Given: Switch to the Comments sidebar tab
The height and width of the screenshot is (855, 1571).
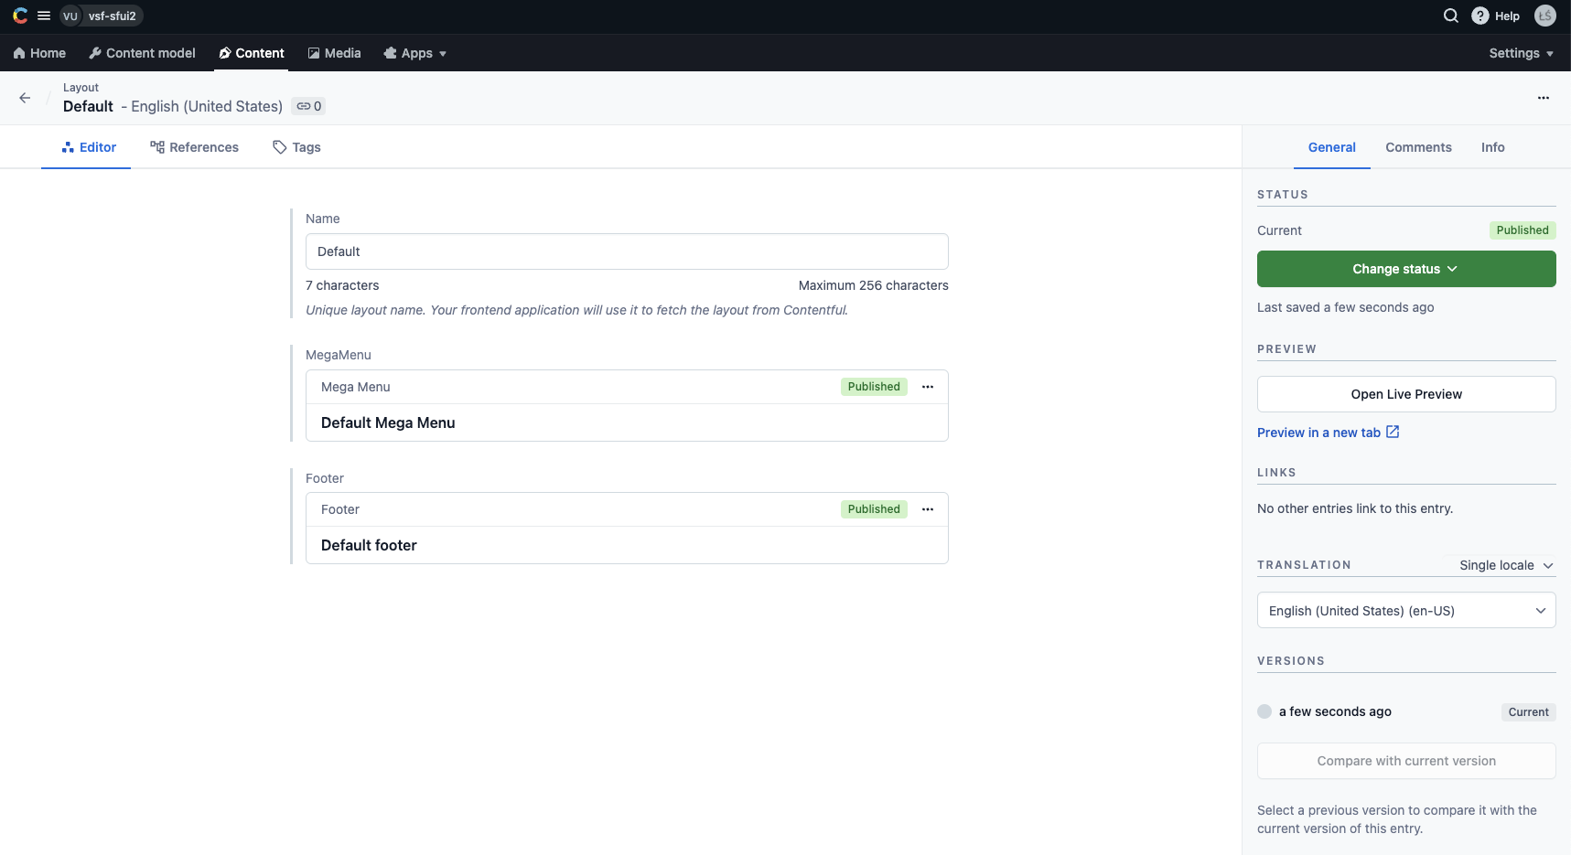Looking at the screenshot, I should tap(1418, 147).
